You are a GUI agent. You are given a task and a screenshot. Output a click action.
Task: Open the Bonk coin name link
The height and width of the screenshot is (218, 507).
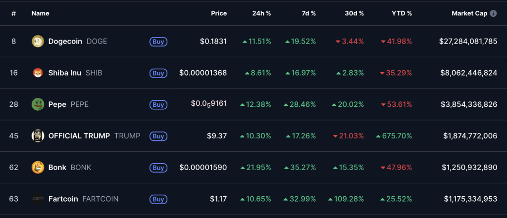(x=57, y=168)
